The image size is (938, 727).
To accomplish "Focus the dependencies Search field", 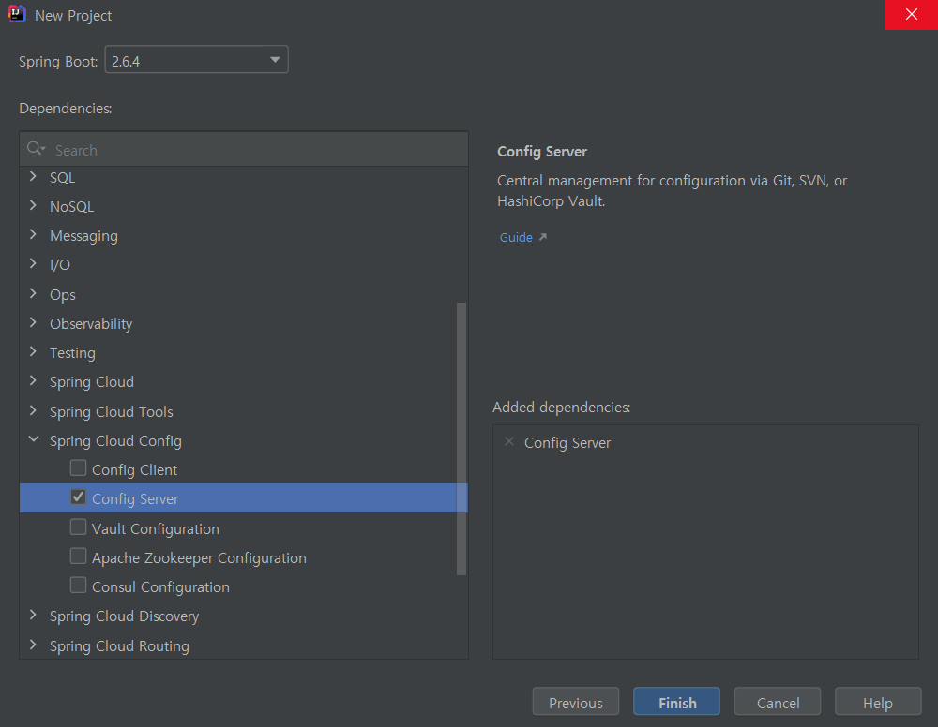I will [244, 149].
